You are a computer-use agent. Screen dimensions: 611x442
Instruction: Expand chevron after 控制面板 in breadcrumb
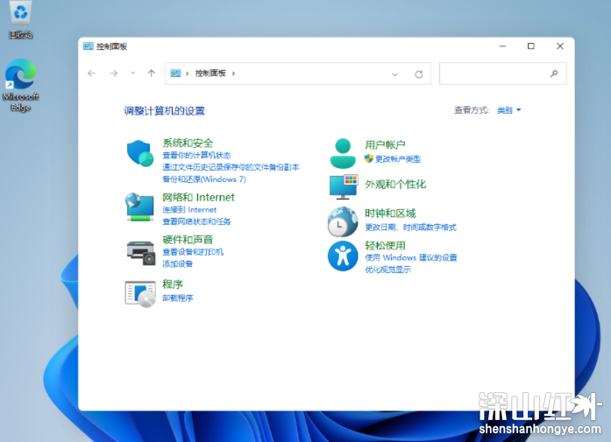(233, 74)
